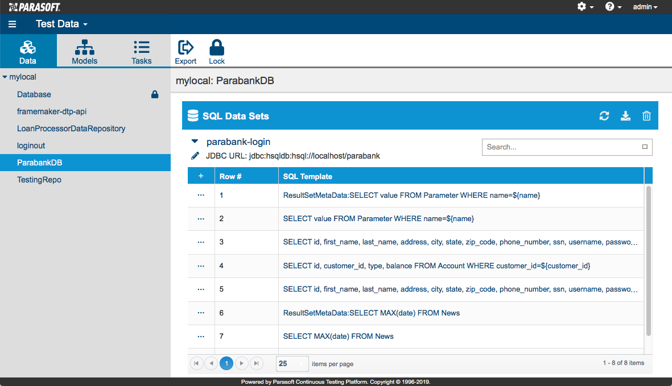Edit the JDBC URL with pencil icon
Image resolution: width=672 pixels, height=386 pixels.
[195, 156]
